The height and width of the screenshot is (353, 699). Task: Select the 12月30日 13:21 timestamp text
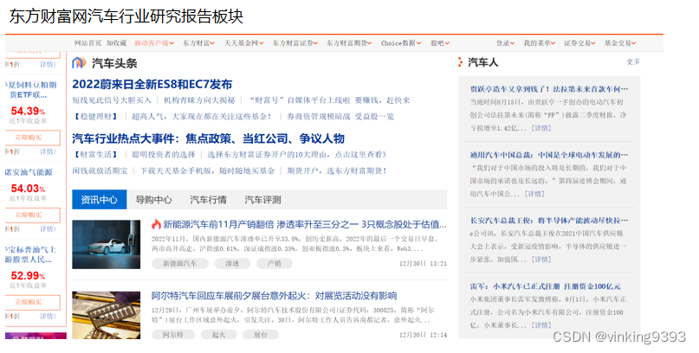[x=423, y=264]
